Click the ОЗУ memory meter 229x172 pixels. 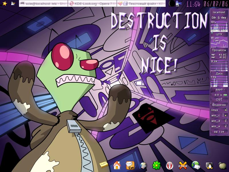[x=219, y=99]
